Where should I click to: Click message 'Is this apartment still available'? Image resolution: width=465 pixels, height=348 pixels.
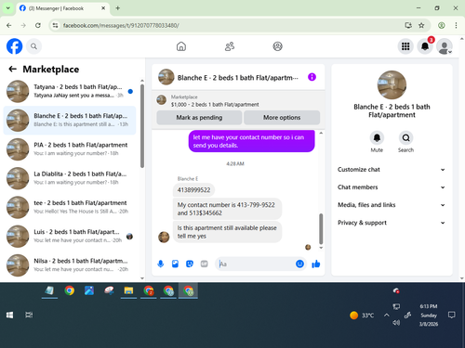(x=227, y=232)
